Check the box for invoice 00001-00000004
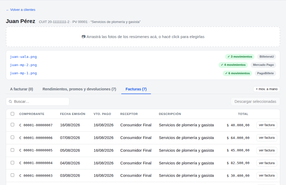Viewport: 286px width, 185px height. [12, 163]
